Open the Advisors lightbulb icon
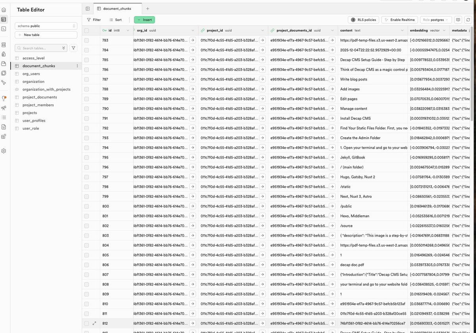476x333 pixels. 4,98
